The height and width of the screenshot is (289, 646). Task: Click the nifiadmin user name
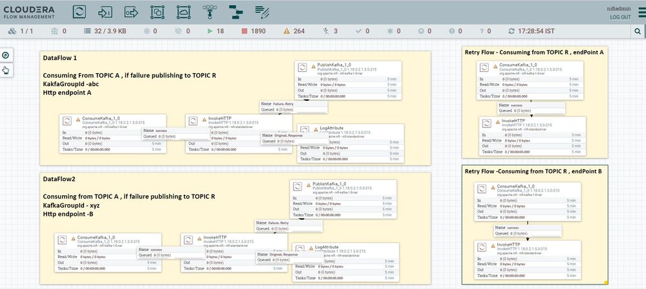(x=619, y=8)
